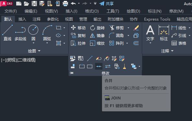
Task: Click the Delete Duplicates broom icon
Action: [x=124, y=66]
